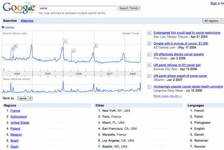Open More news results link

167,96
